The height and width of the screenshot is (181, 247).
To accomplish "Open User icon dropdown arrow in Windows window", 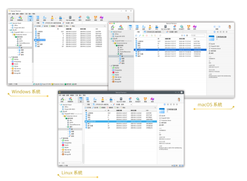I will (56, 18).
